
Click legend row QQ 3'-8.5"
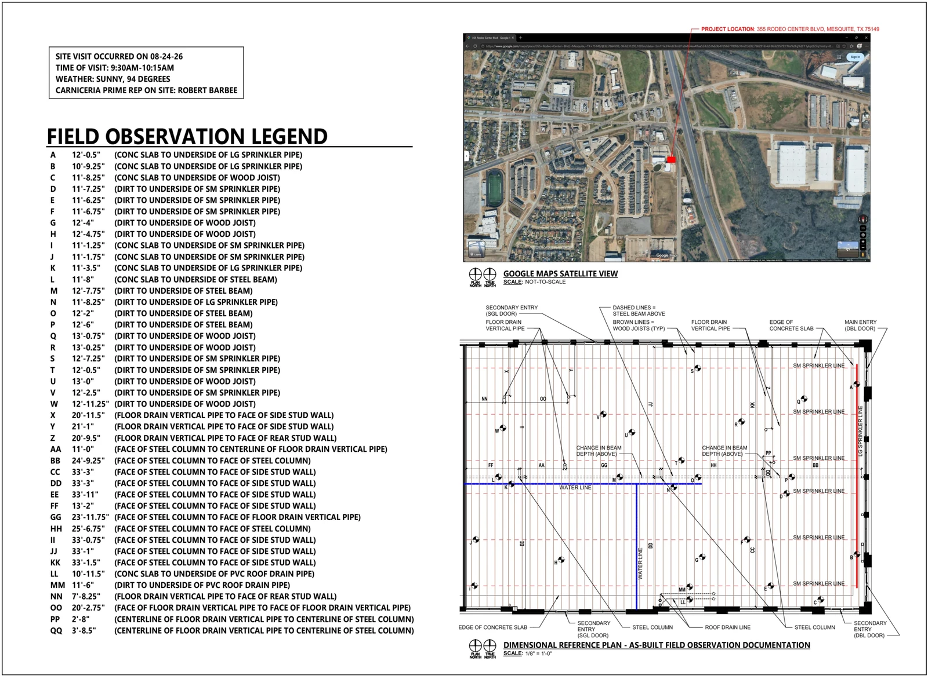(x=232, y=630)
